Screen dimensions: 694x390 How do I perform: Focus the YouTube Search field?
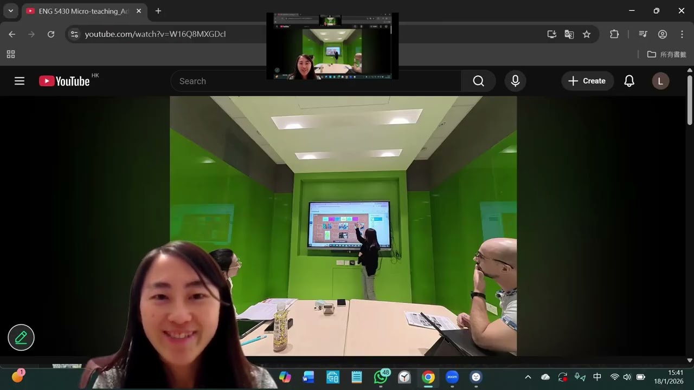click(x=316, y=81)
